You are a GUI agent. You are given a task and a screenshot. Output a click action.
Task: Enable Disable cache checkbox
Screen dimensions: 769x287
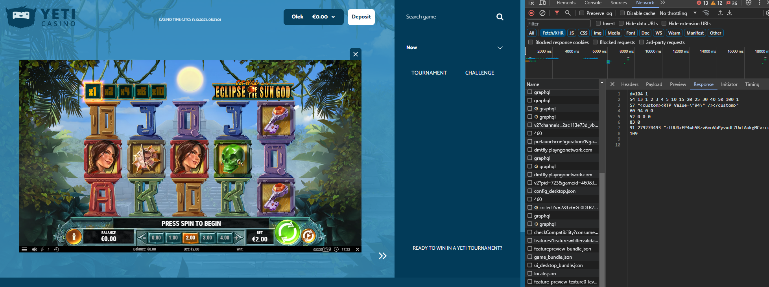pos(622,13)
